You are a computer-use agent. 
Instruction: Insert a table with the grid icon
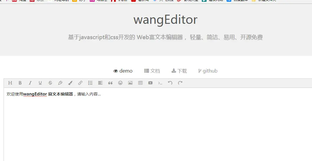point(140,83)
